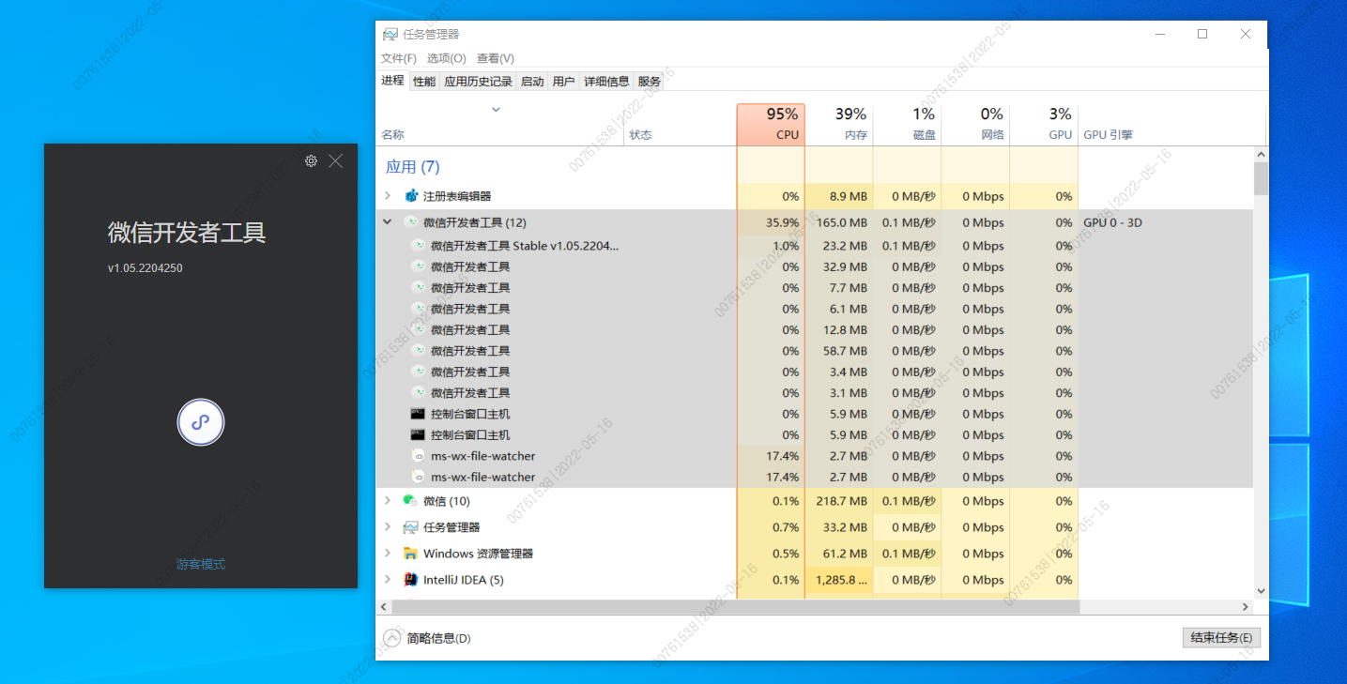Expand the 注册表编辑器 process group
This screenshot has height=684, width=1347.
click(x=388, y=196)
